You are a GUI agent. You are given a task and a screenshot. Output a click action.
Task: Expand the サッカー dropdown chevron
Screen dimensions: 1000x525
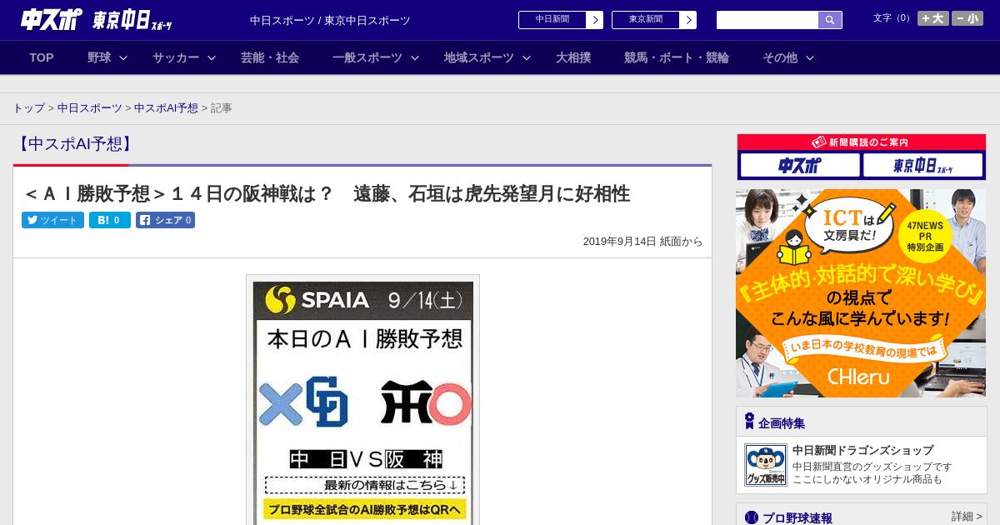[212, 57]
